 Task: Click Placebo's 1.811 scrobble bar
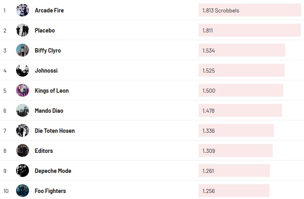point(250,30)
